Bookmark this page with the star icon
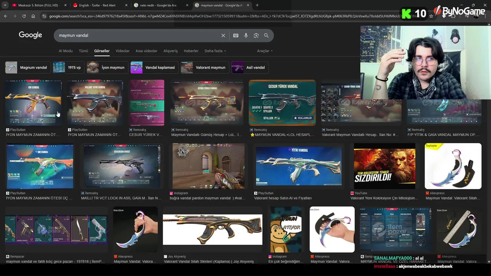 (431, 16)
